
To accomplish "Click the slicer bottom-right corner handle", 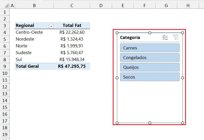I will click(x=182, y=123).
